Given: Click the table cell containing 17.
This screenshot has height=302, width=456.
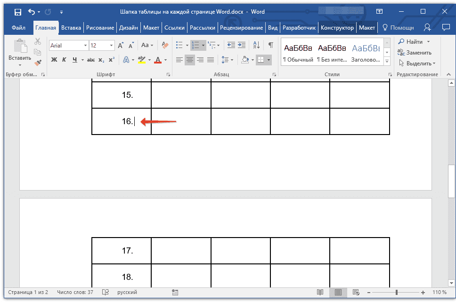Looking at the screenshot, I should click(122, 251).
